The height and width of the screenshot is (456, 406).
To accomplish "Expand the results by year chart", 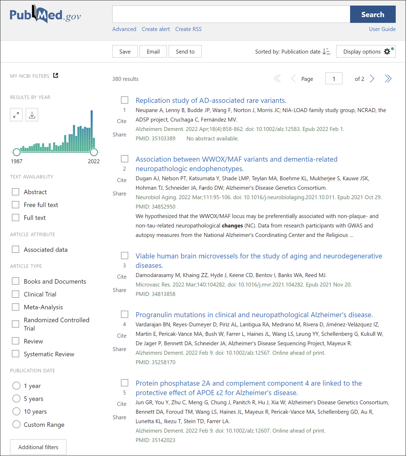I will (16, 115).
